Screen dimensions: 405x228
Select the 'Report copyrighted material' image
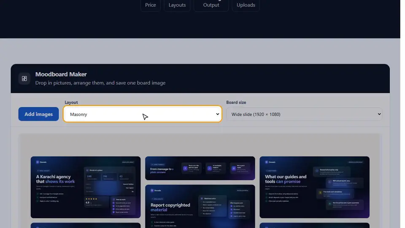point(200,206)
